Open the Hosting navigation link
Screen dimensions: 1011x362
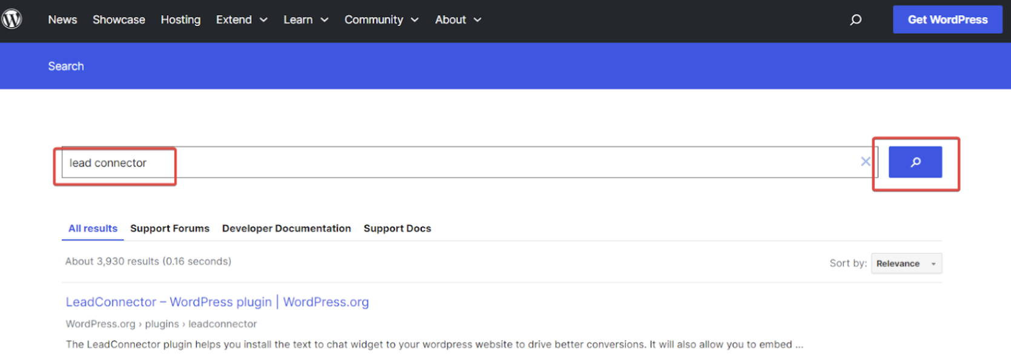tap(180, 20)
